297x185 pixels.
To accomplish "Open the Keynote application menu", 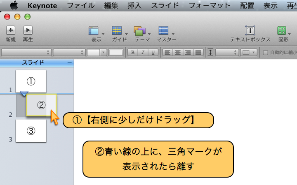I will pyautogui.click(x=42, y=6).
